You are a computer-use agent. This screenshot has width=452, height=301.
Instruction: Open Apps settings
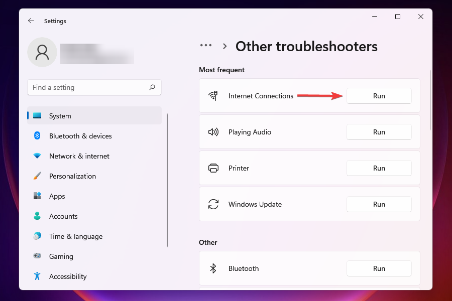[x=94, y=196]
